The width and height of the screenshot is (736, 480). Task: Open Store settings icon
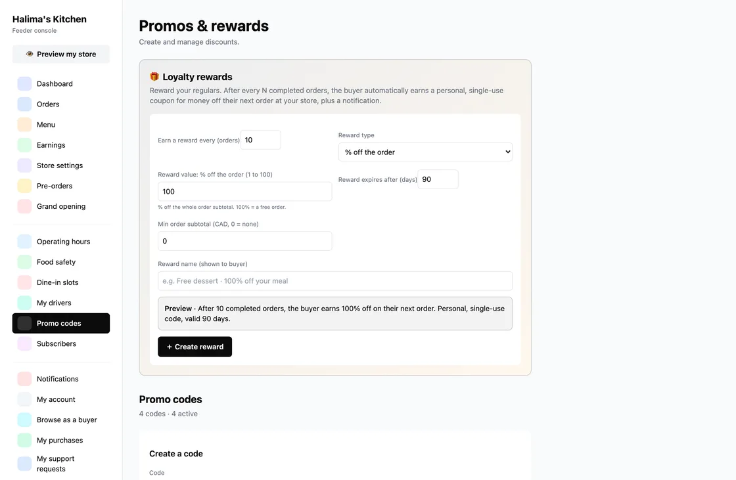click(x=24, y=165)
